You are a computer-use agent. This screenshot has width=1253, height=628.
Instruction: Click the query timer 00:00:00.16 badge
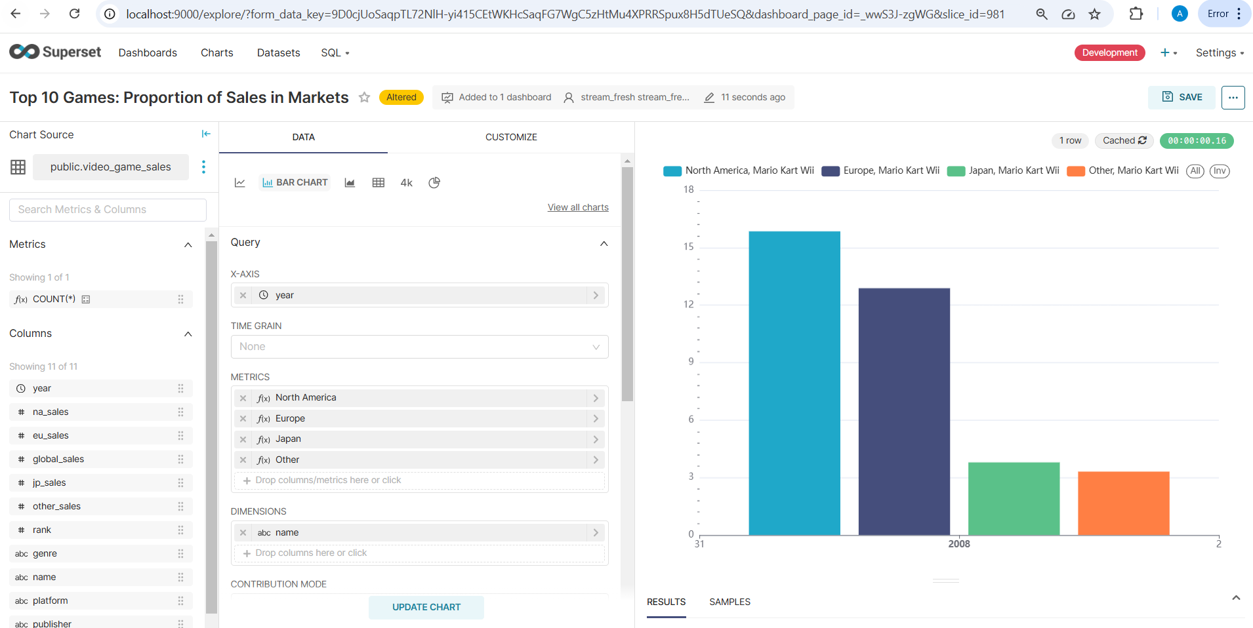1197,140
